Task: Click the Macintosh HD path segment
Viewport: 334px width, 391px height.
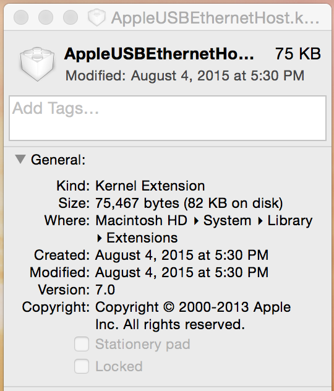Action: point(141,220)
